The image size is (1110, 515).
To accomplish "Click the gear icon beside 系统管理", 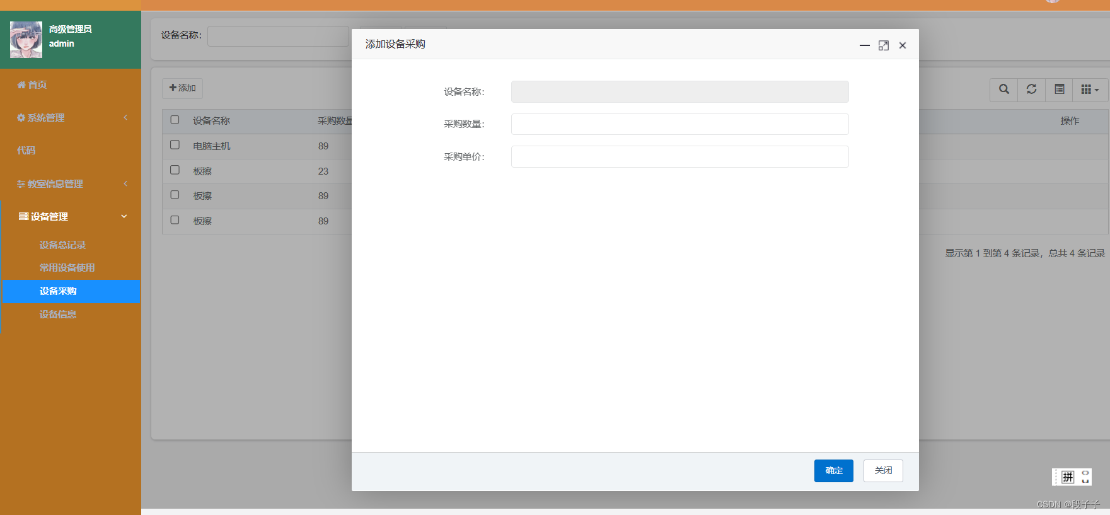I will [x=21, y=117].
